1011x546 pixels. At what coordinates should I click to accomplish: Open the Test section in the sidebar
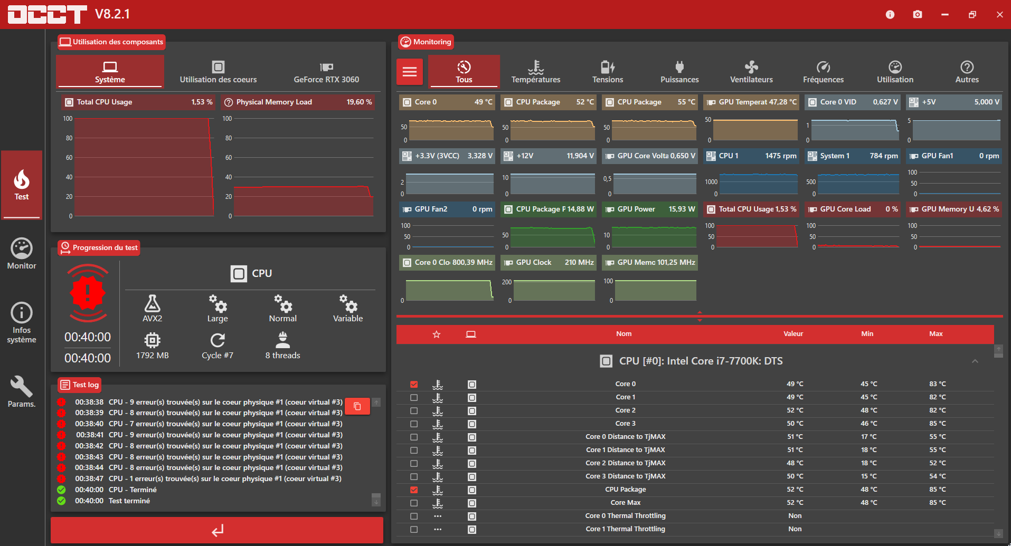tap(22, 185)
